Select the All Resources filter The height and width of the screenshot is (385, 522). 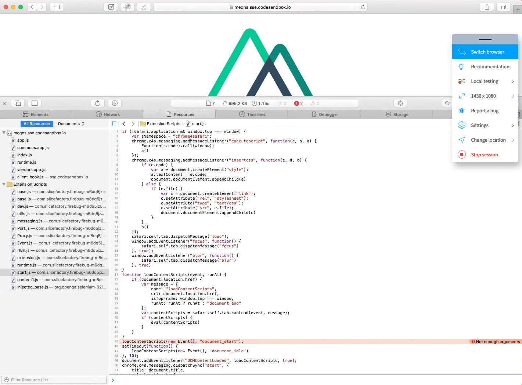(x=37, y=124)
